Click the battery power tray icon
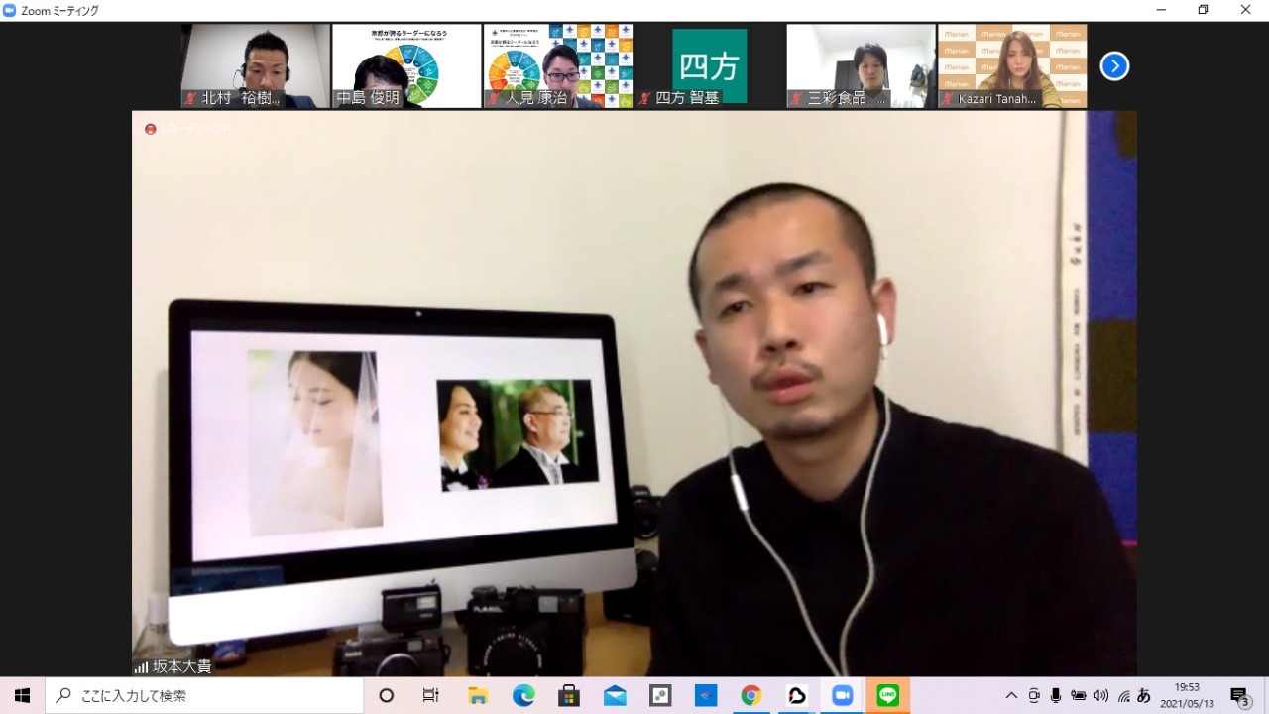Viewport: 1269px width, 714px height. (1079, 695)
